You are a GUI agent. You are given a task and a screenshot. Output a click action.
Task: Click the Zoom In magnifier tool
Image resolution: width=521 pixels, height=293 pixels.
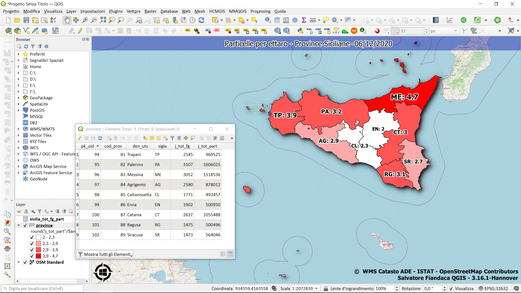click(x=85, y=20)
